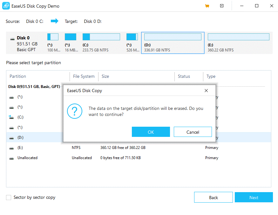Click the drive icon beside E: row
The width and height of the screenshot is (278, 215).
click(x=11, y=148)
